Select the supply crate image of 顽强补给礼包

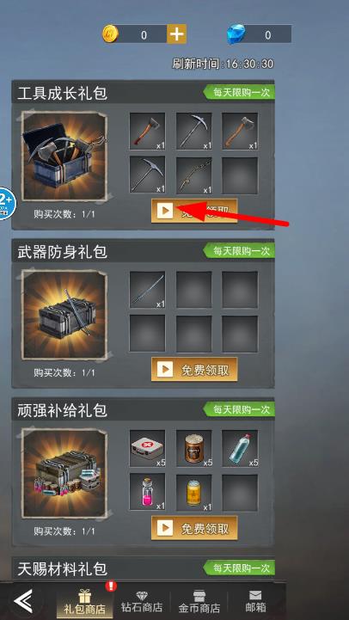pyautogui.click(x=64, y=473)
